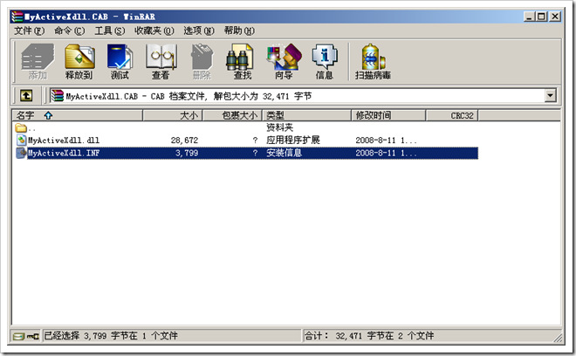576x356 pixels.
Task: Sort by 包裹大小 column header
Action: click(232, 115)
